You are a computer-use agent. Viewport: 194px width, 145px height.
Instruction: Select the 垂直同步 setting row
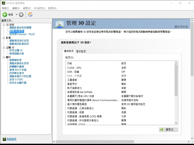click(x=120, y=84)
